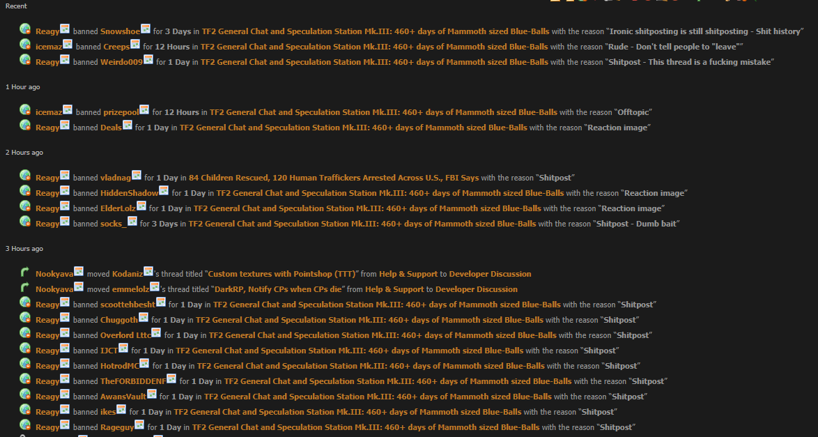Open the '84 Children Rescued' thread link
The height and width of the screenshot is (437, 818).
[334, 178]
